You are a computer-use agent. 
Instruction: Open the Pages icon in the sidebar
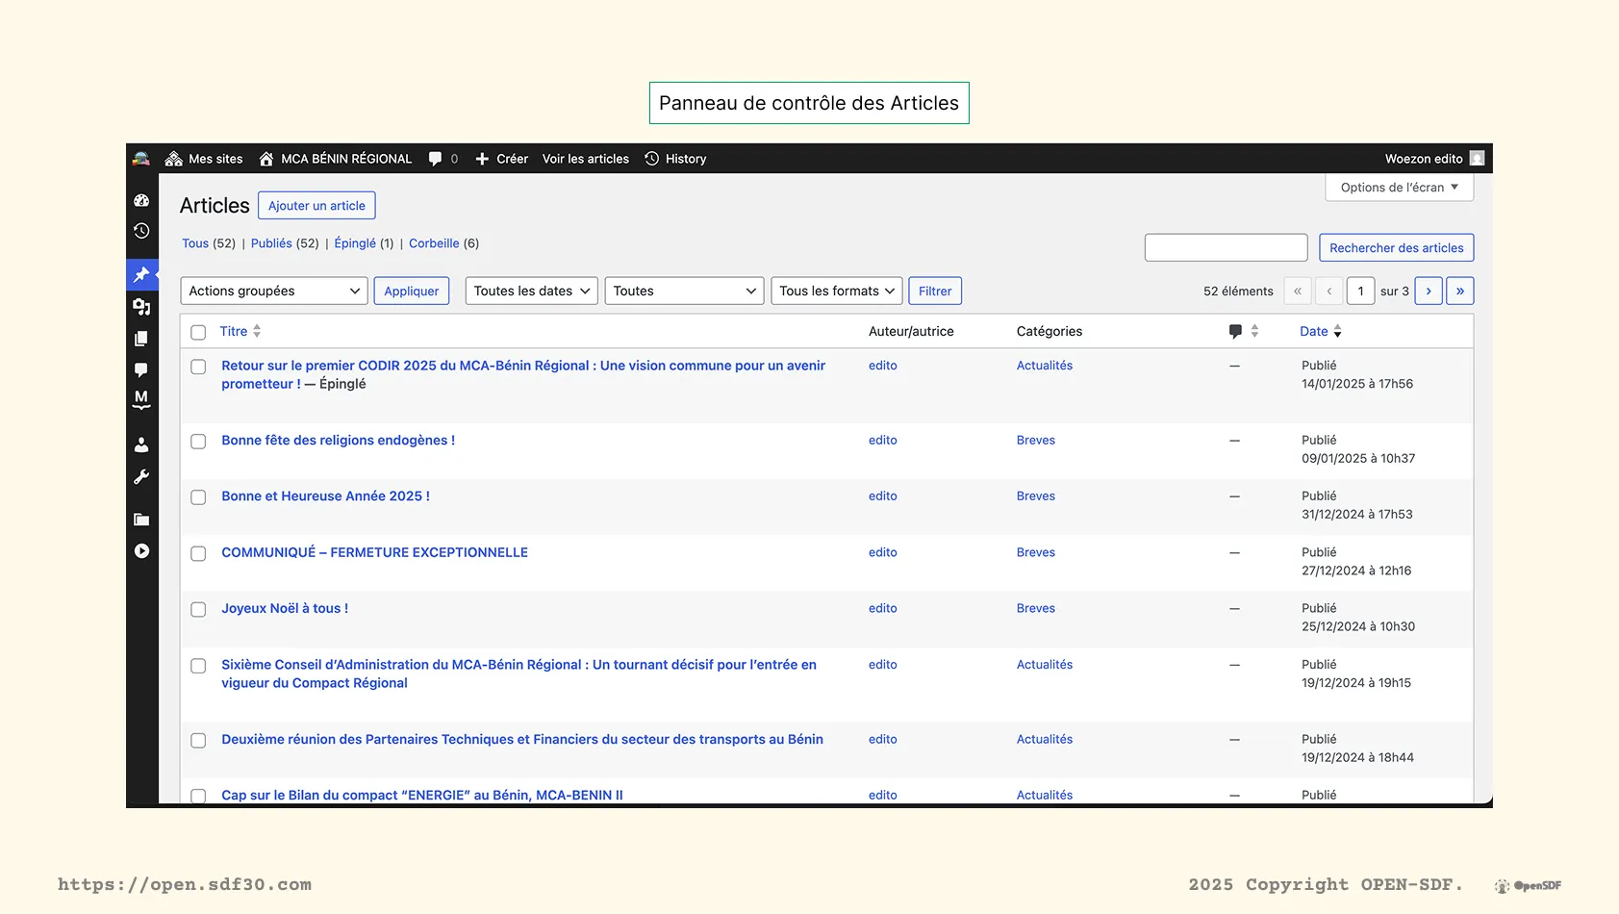coord(141,338)
